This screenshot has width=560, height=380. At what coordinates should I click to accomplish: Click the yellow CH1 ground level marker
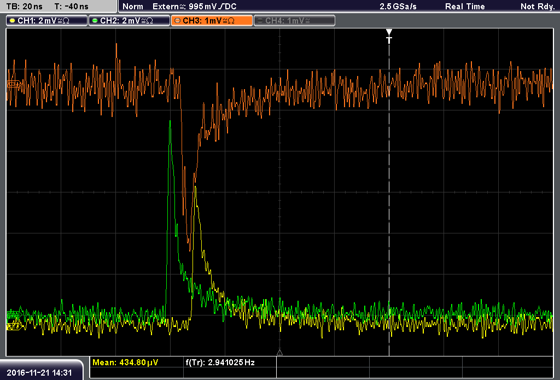[x=14, y=326]
